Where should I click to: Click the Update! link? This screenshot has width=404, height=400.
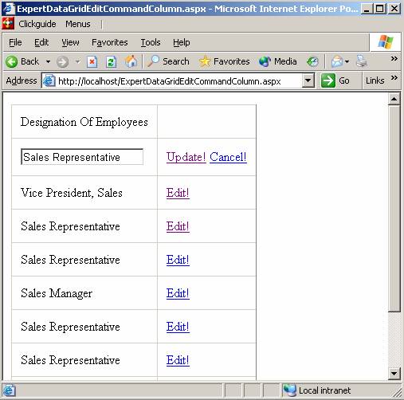point(186,157)
